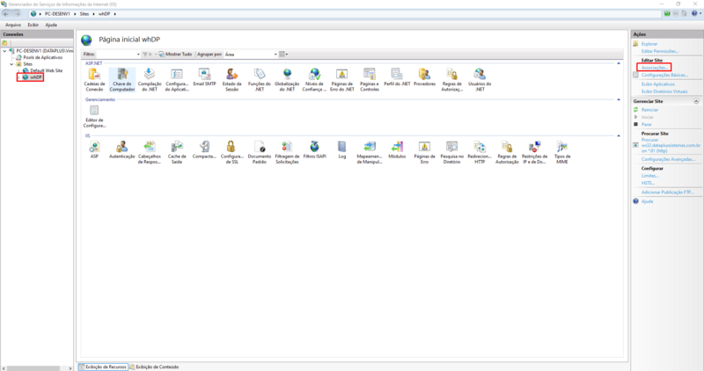Open the Log feature
The width and height of the screenshot is (704, 371).
pyautogui.click(x=342, y=149)
